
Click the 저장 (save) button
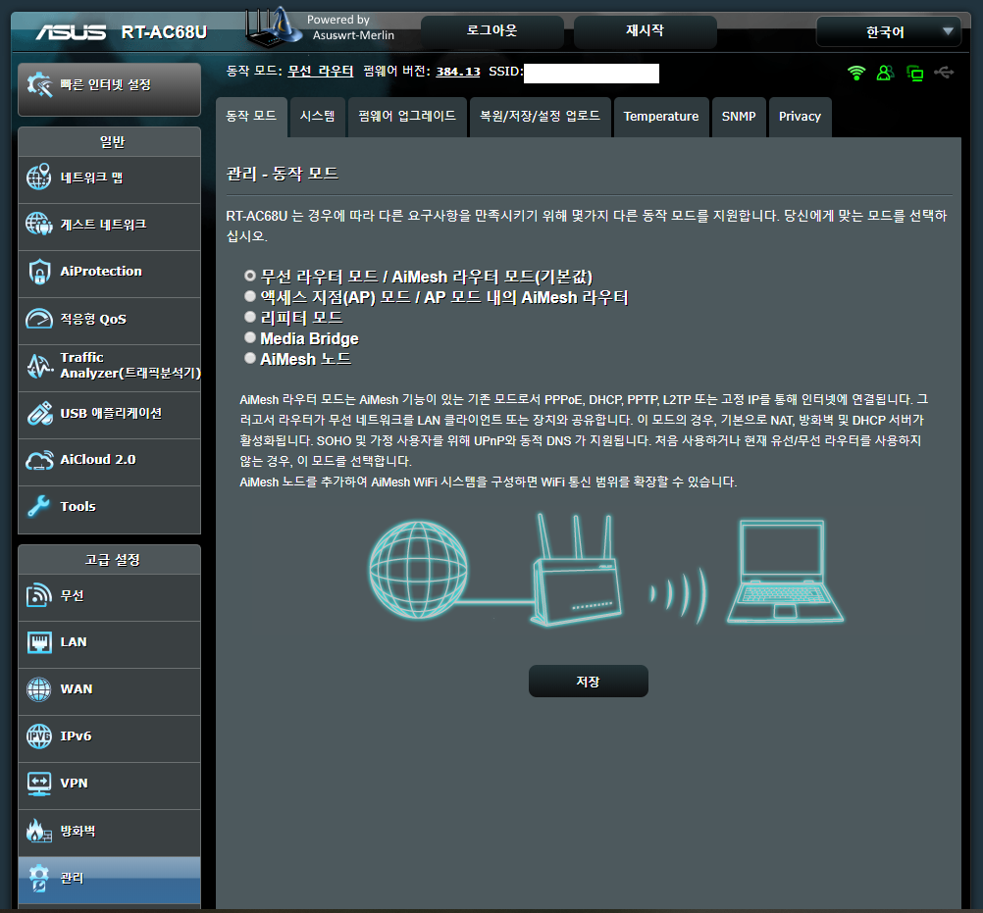588,682
